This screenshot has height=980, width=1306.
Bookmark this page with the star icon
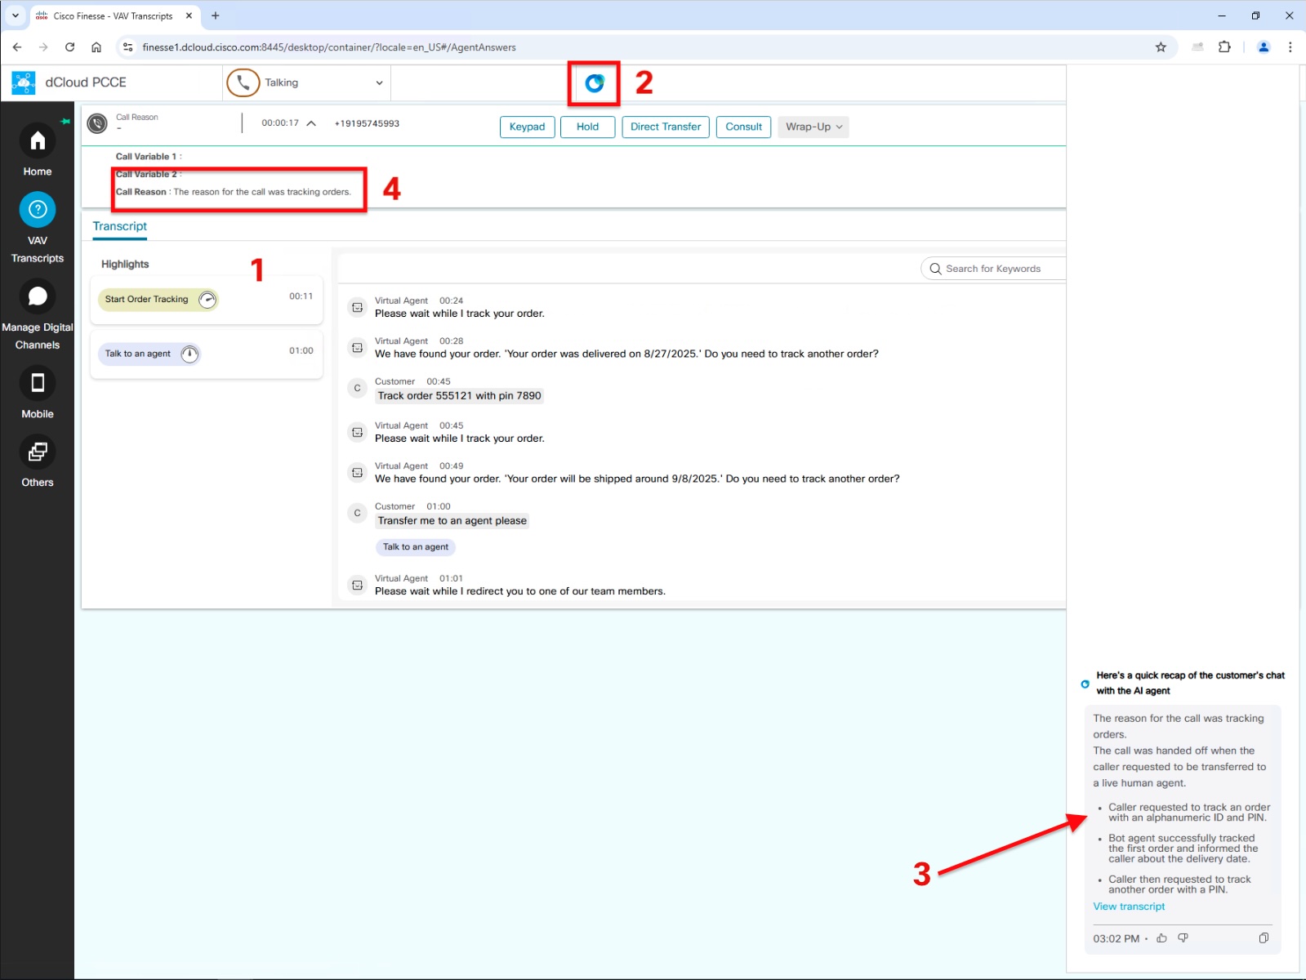[1161, 47]
